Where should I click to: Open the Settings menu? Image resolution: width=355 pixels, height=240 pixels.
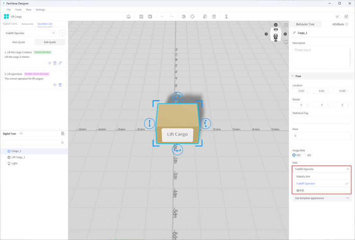point(40,9)
